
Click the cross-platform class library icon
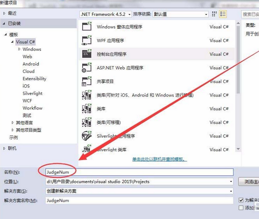[86, 95]
